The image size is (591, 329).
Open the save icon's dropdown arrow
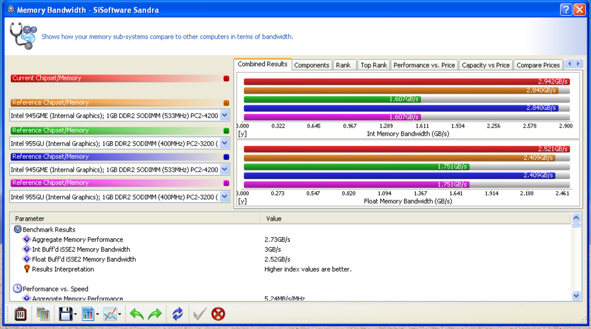[75, 314]
